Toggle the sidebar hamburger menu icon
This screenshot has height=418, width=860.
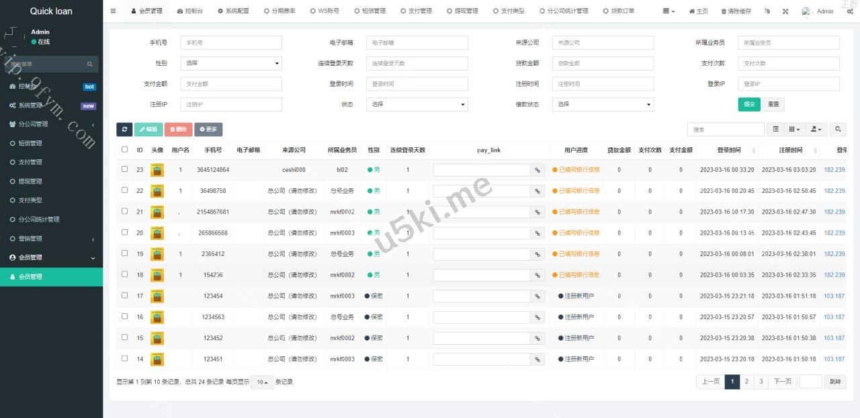(113, 11)
